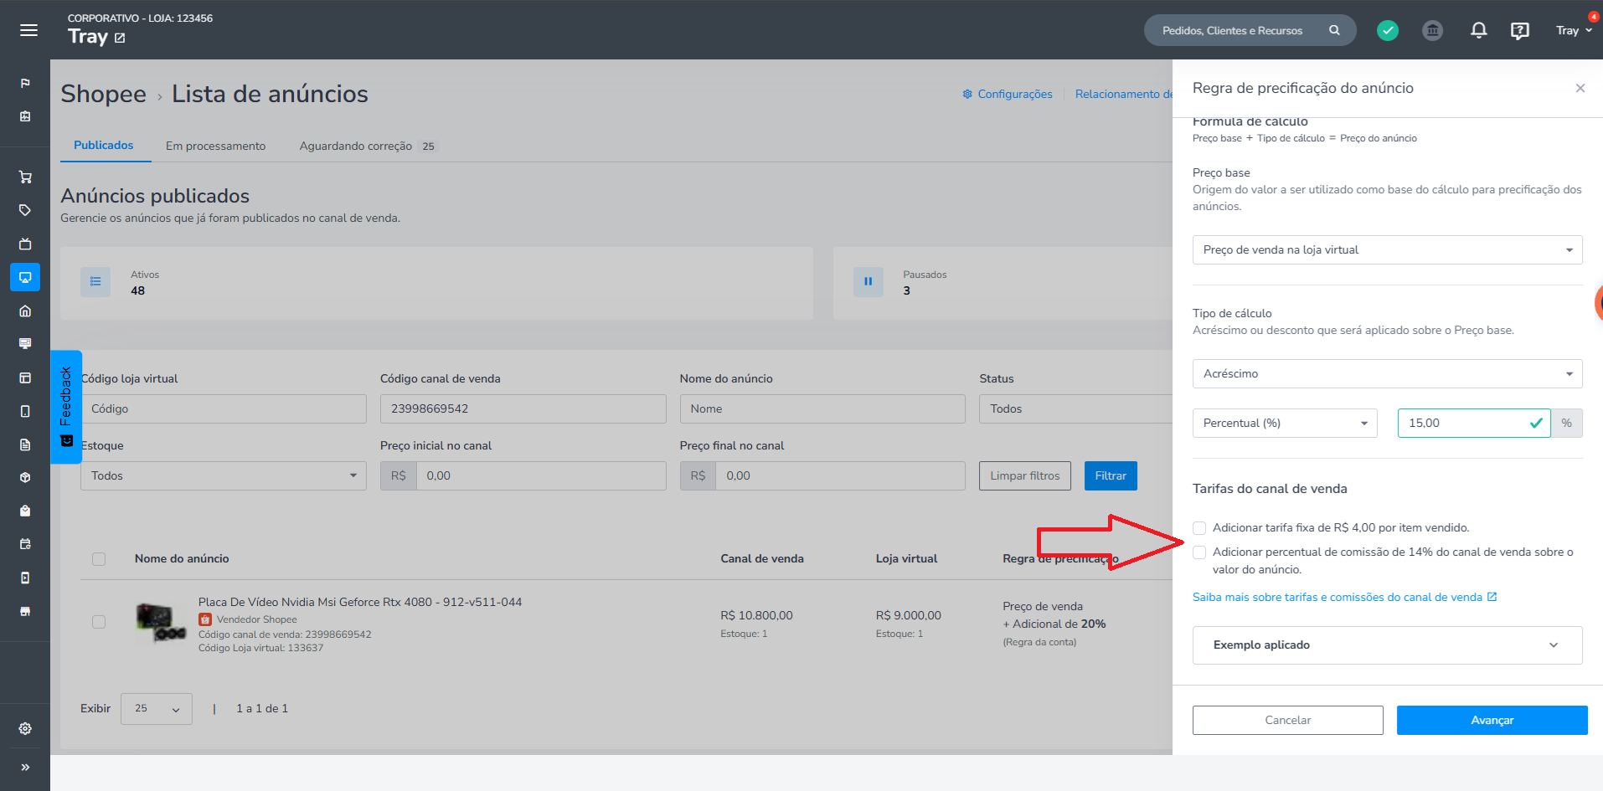This screenshot has width=1603, height=791.
Task: Open Tray store external link icon
Action: [x=120, y=38]
